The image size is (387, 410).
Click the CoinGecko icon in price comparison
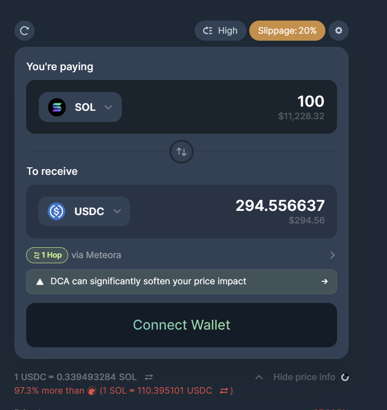(x=92, y=391)
